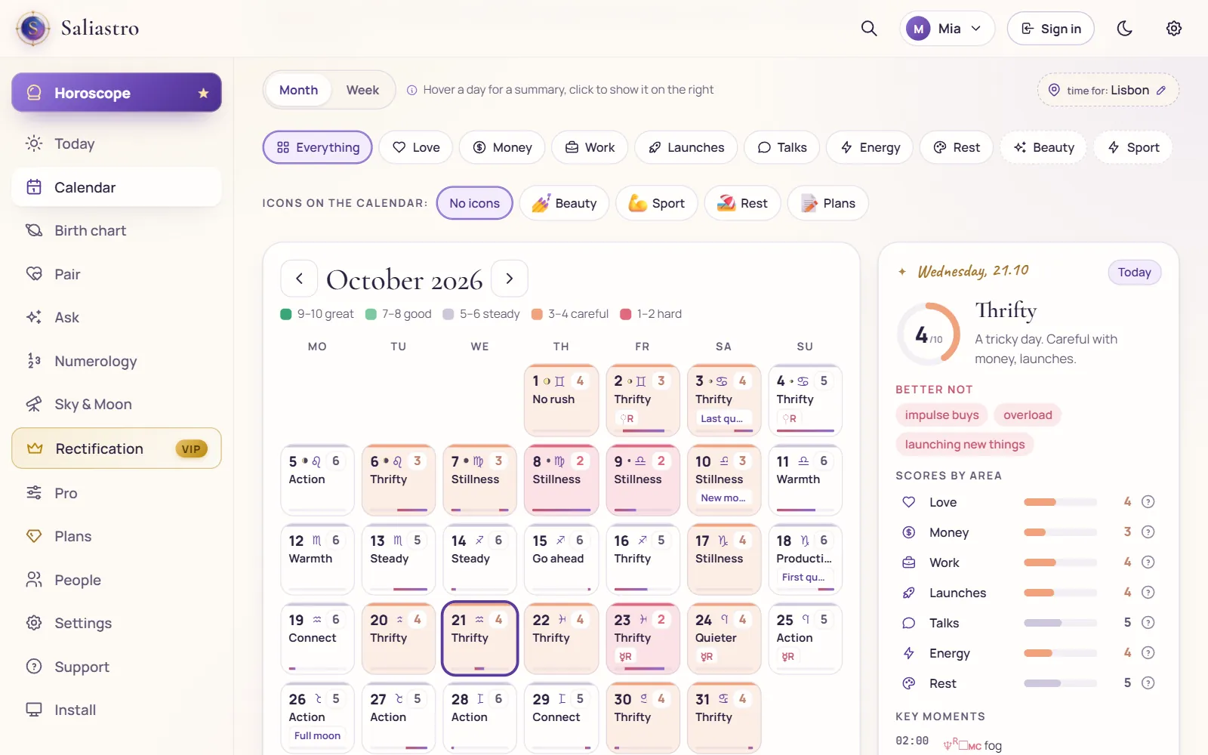Switch to the Week view tab

tap(362, 90)
